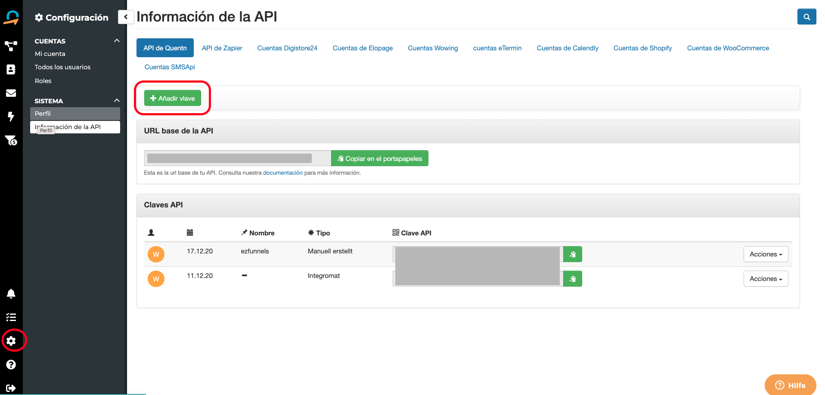This screenshot has height=395, width=825.
Task: Open the contacts icon in sidebar
Action: point(11,70)
